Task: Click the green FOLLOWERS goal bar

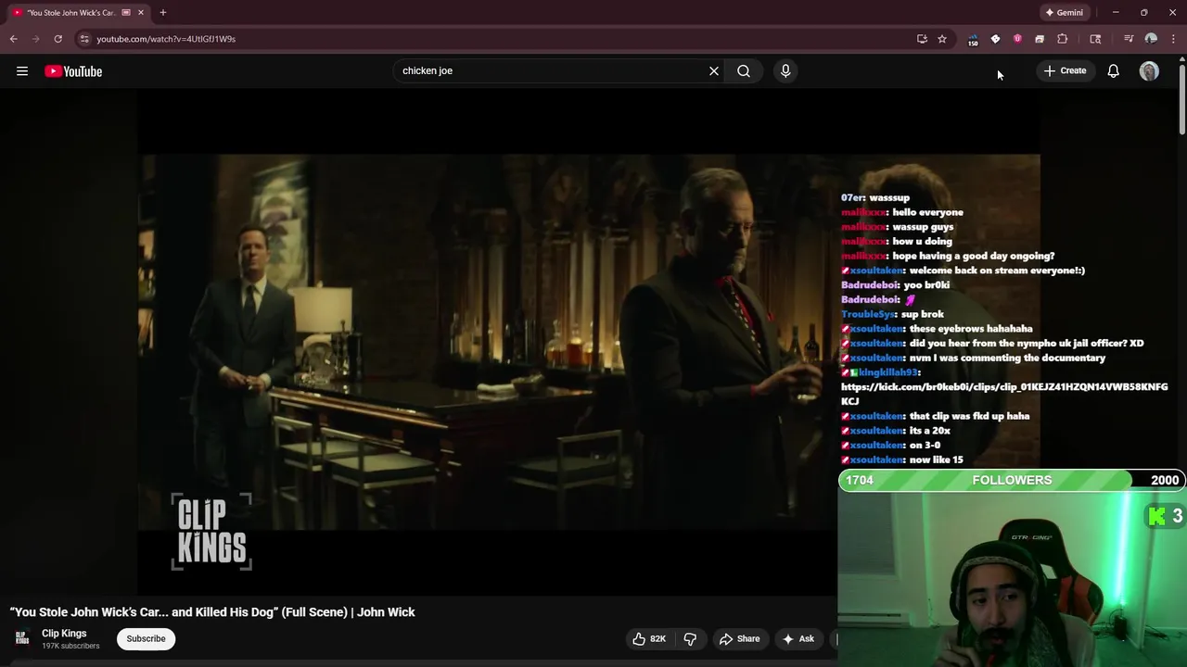Action: (1012, 480)
